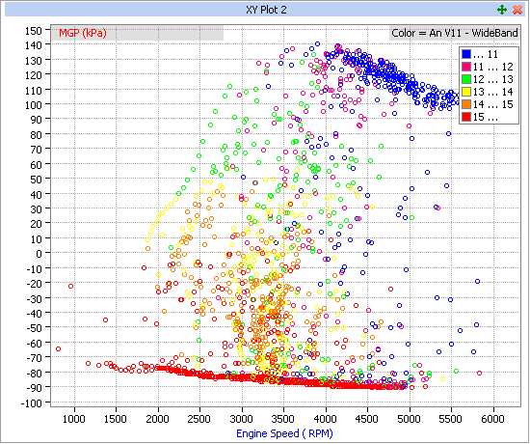Click the -100 tick label on MGP axis
This screenshot has width=530, height=444.
coord(31,403)
